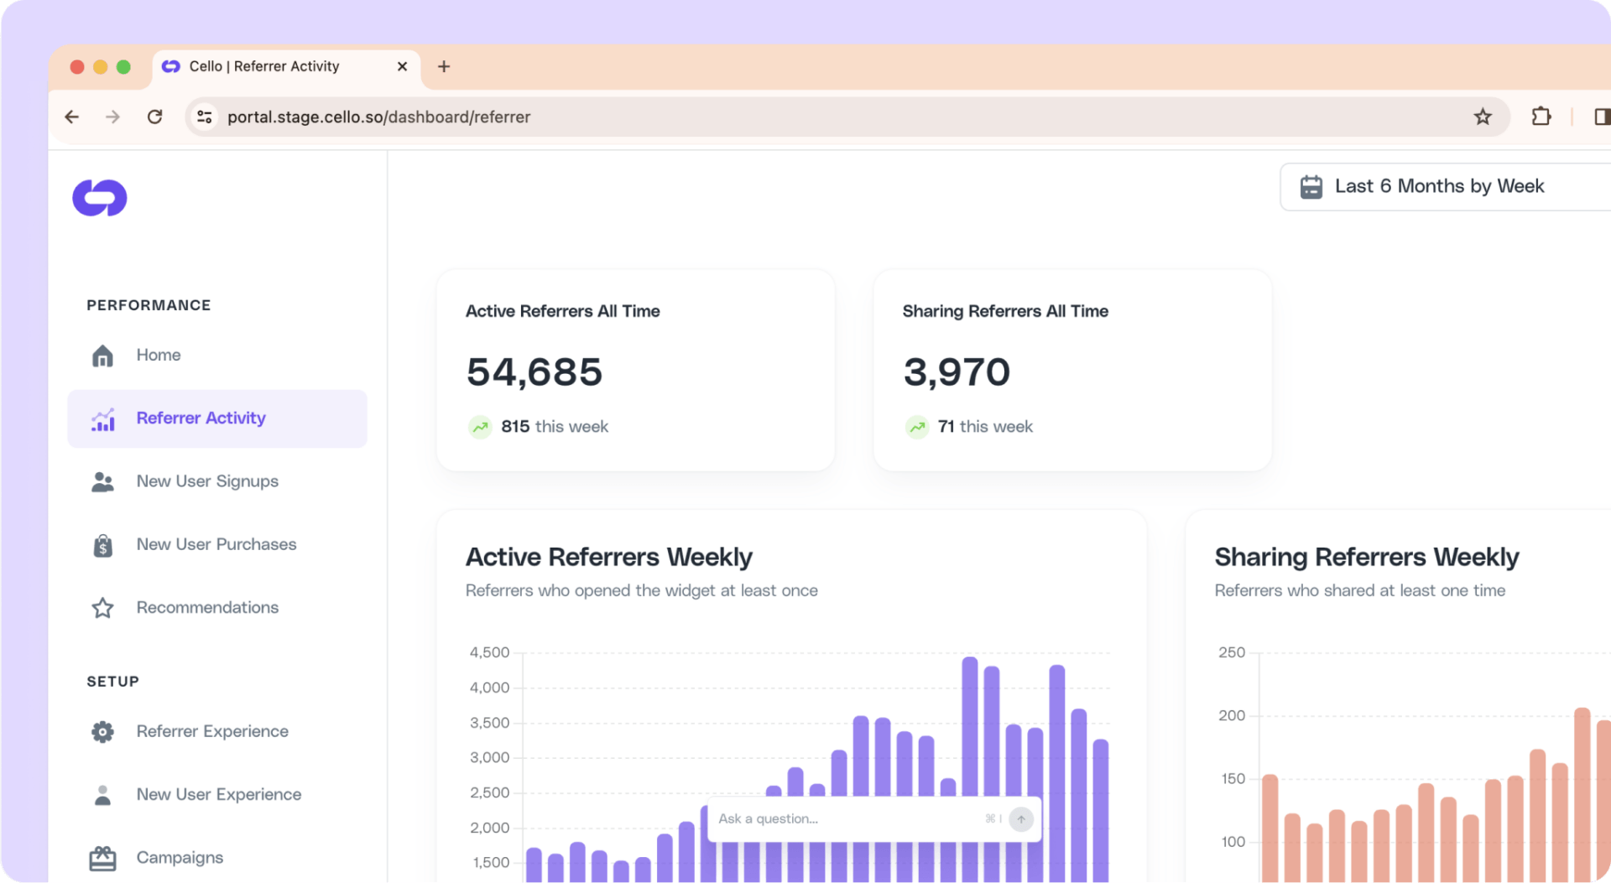Open site information in address bar
This screenshot has height=883, width=1611.
[x=204, y=117]
